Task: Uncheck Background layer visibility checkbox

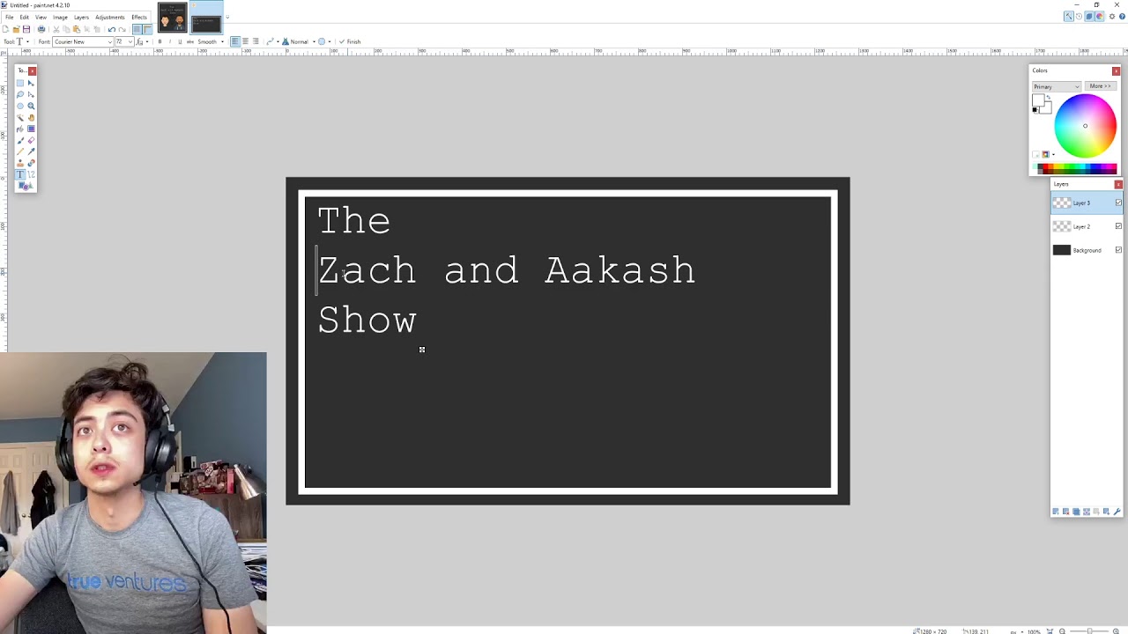Action: (x=1118, y=250)
